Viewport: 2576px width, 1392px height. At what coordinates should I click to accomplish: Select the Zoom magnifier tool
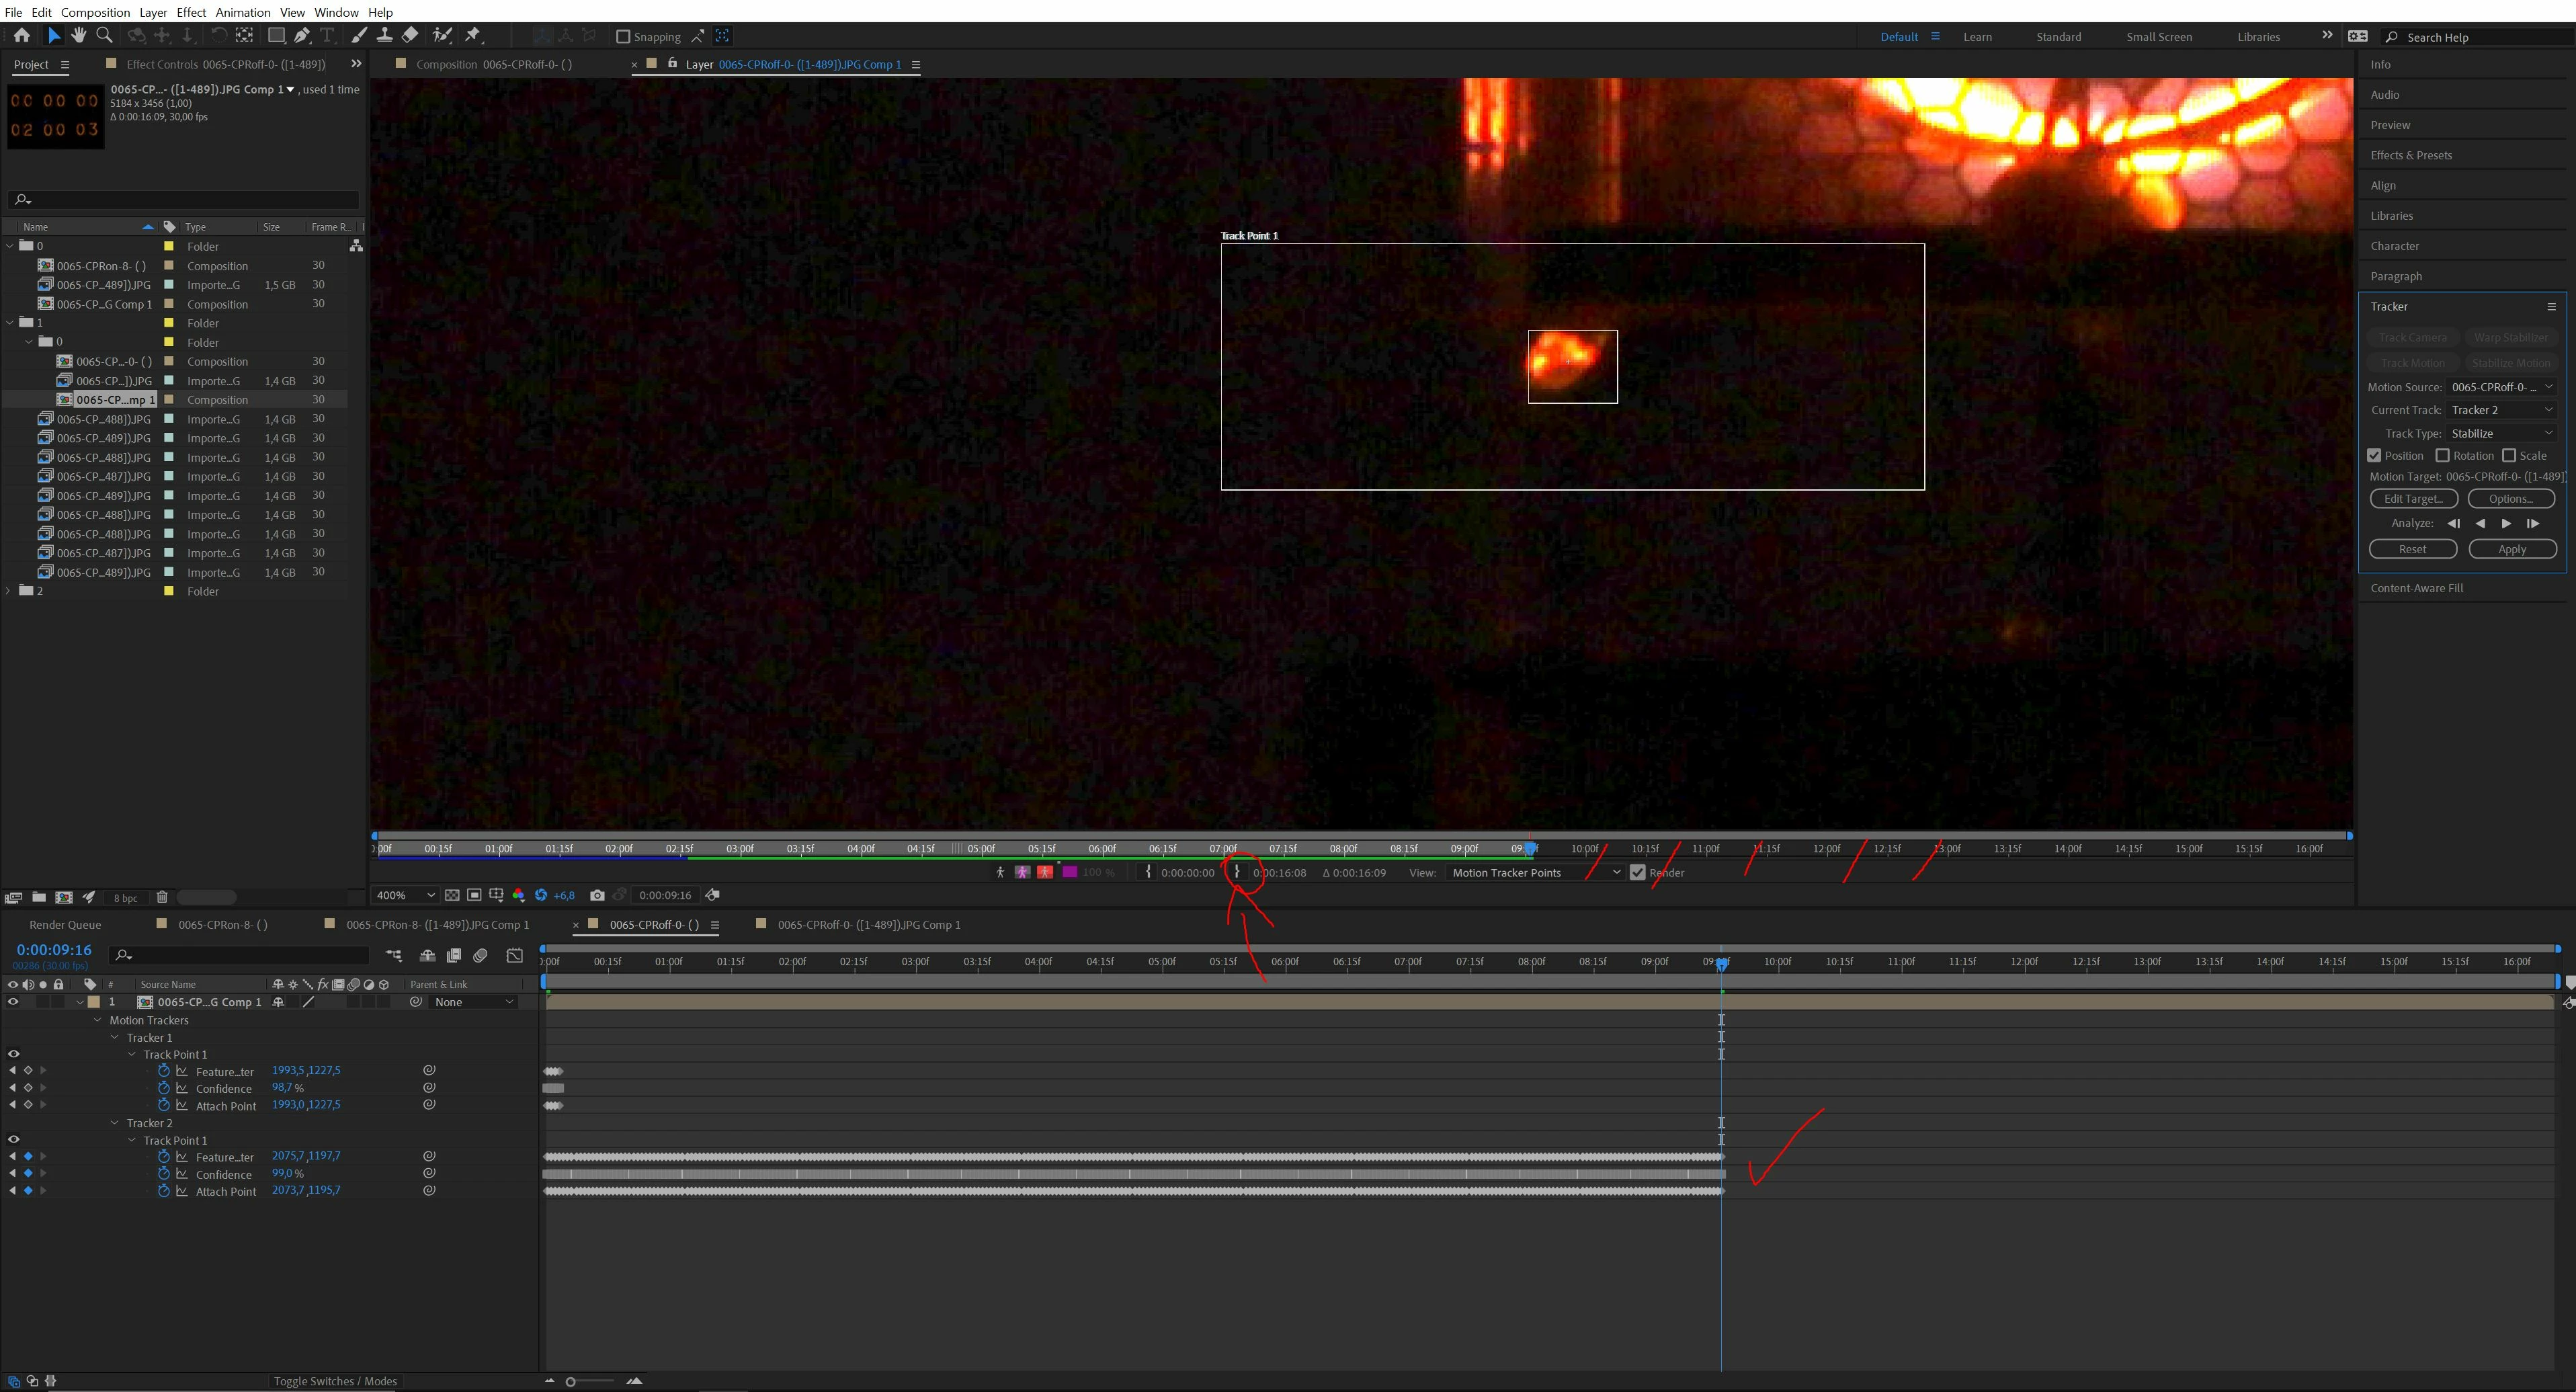pos(103,36)
